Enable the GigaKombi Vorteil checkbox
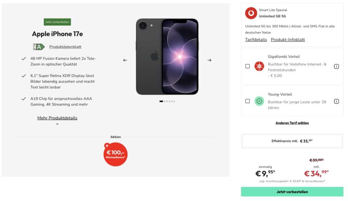Image resolution: width=348 pixels, height=201 pixels. pyautogui.click(x=247, y=66)
